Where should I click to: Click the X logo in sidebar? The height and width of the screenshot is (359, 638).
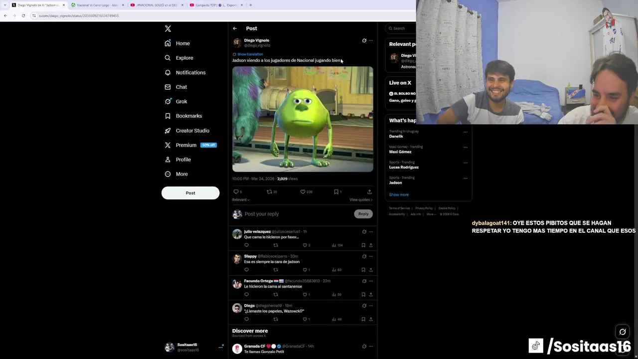coord(168,29)
